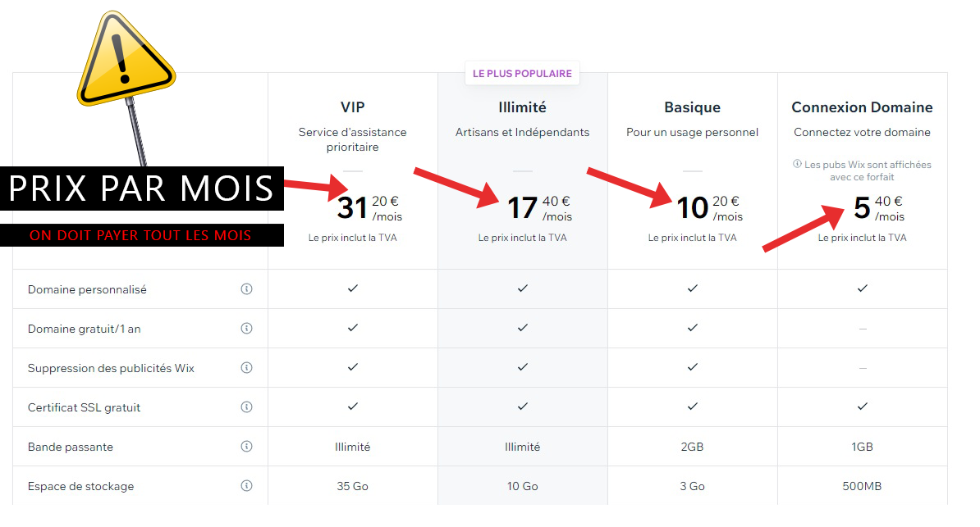This screenshot has height=527, width=980.
Task: Click the PRIX PAR MOIS banner
Action: pyautogui.click(x=141, y=189)
